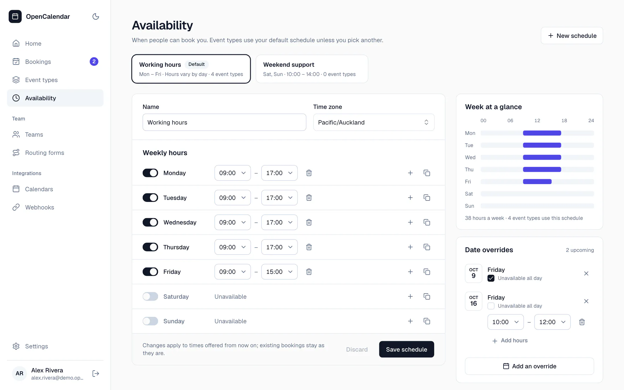Select the Working hours default schedule tab

(191, 69)
